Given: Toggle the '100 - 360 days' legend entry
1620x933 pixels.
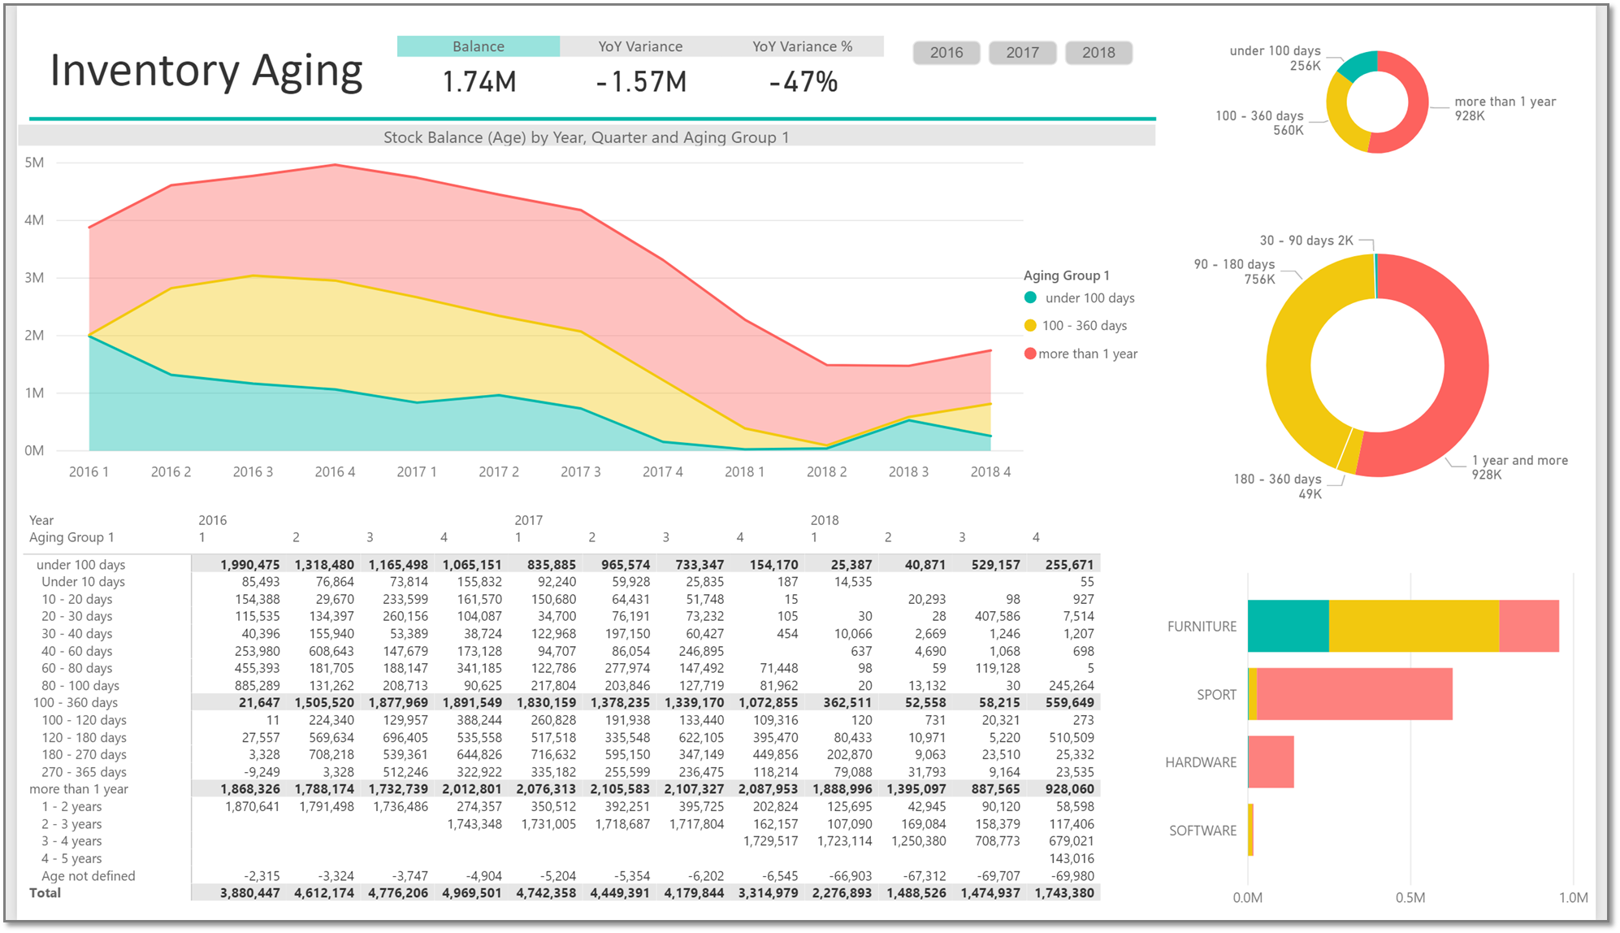Looking at the screenshot, I should click(1085, 326).
